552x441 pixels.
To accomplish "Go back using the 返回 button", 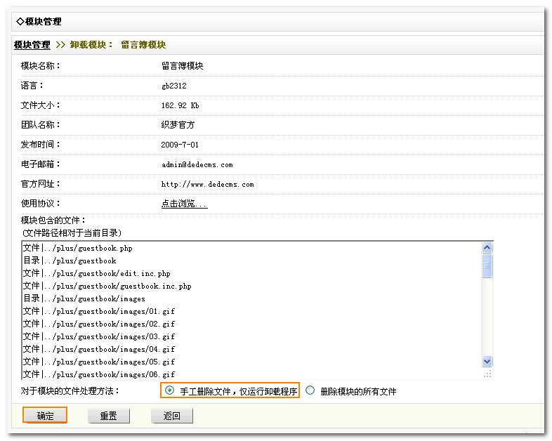I will (x=171, y=416).
